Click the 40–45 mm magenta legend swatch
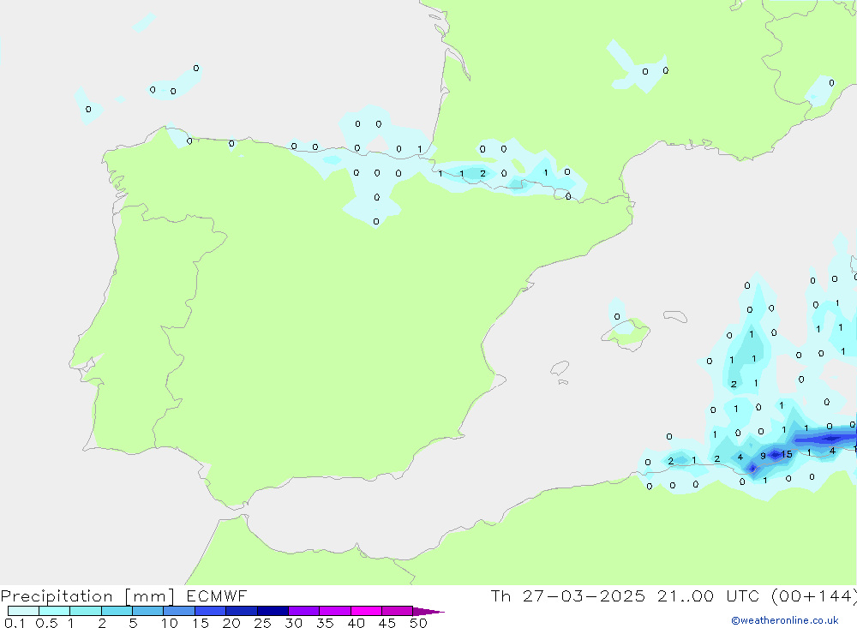857x628 pixels. click(x=366, y=611)
